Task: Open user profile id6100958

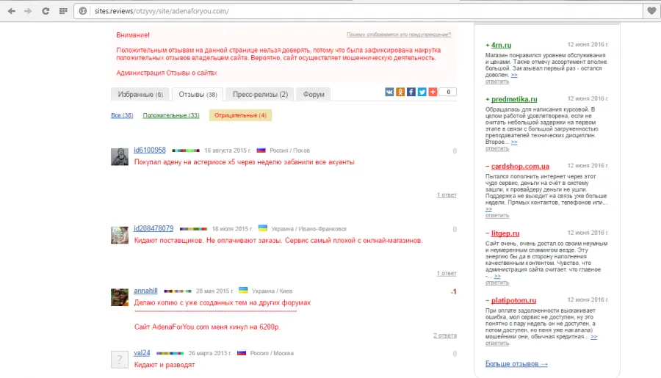Action: pyautogui.click(x=150, y=150)
